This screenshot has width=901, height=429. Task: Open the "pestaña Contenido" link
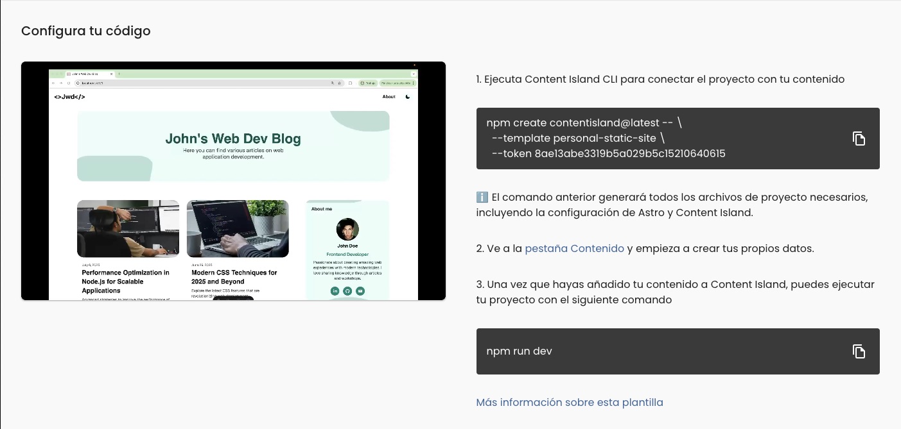pos(574,248)
